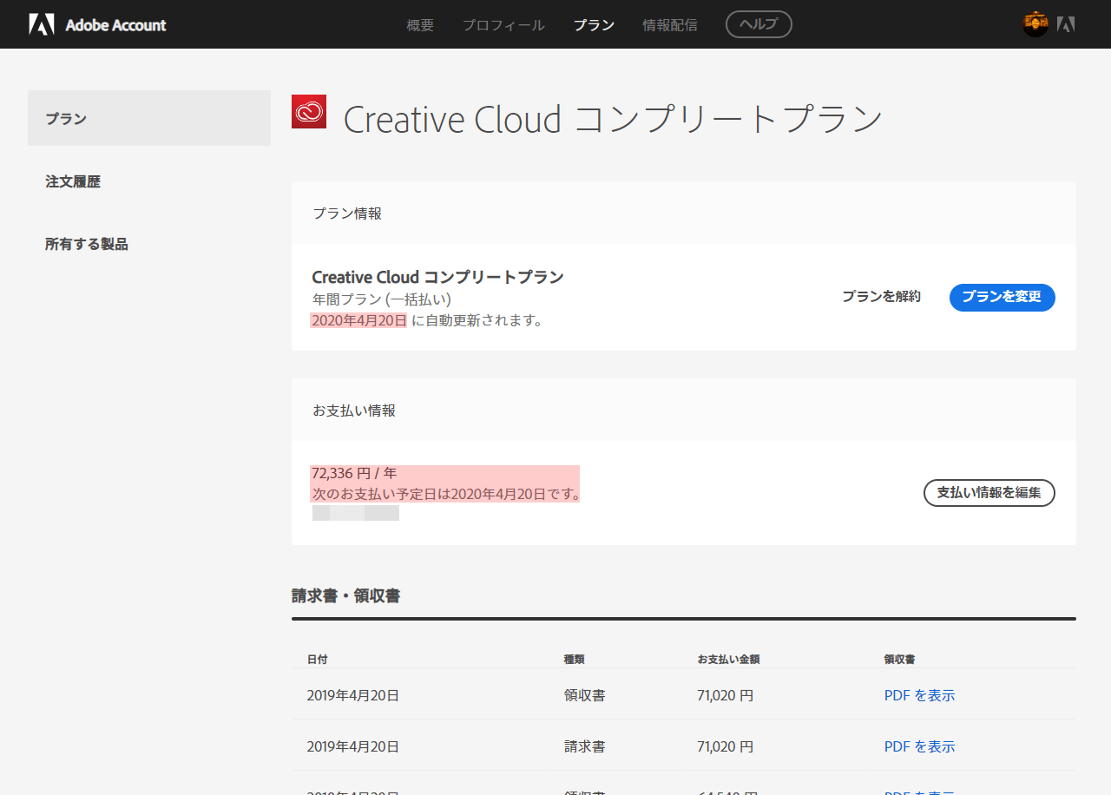1111x795 pixels.
Task: Click the 請求書・領収書 section heading
Action: click(x=345, y=595)
